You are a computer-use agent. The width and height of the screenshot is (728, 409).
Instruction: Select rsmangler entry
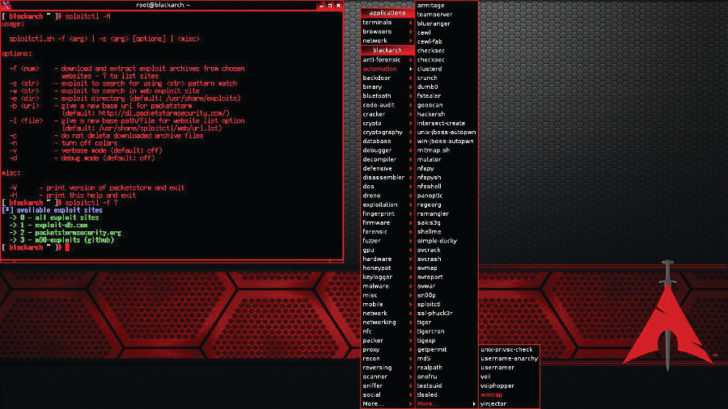coord(433,213)
